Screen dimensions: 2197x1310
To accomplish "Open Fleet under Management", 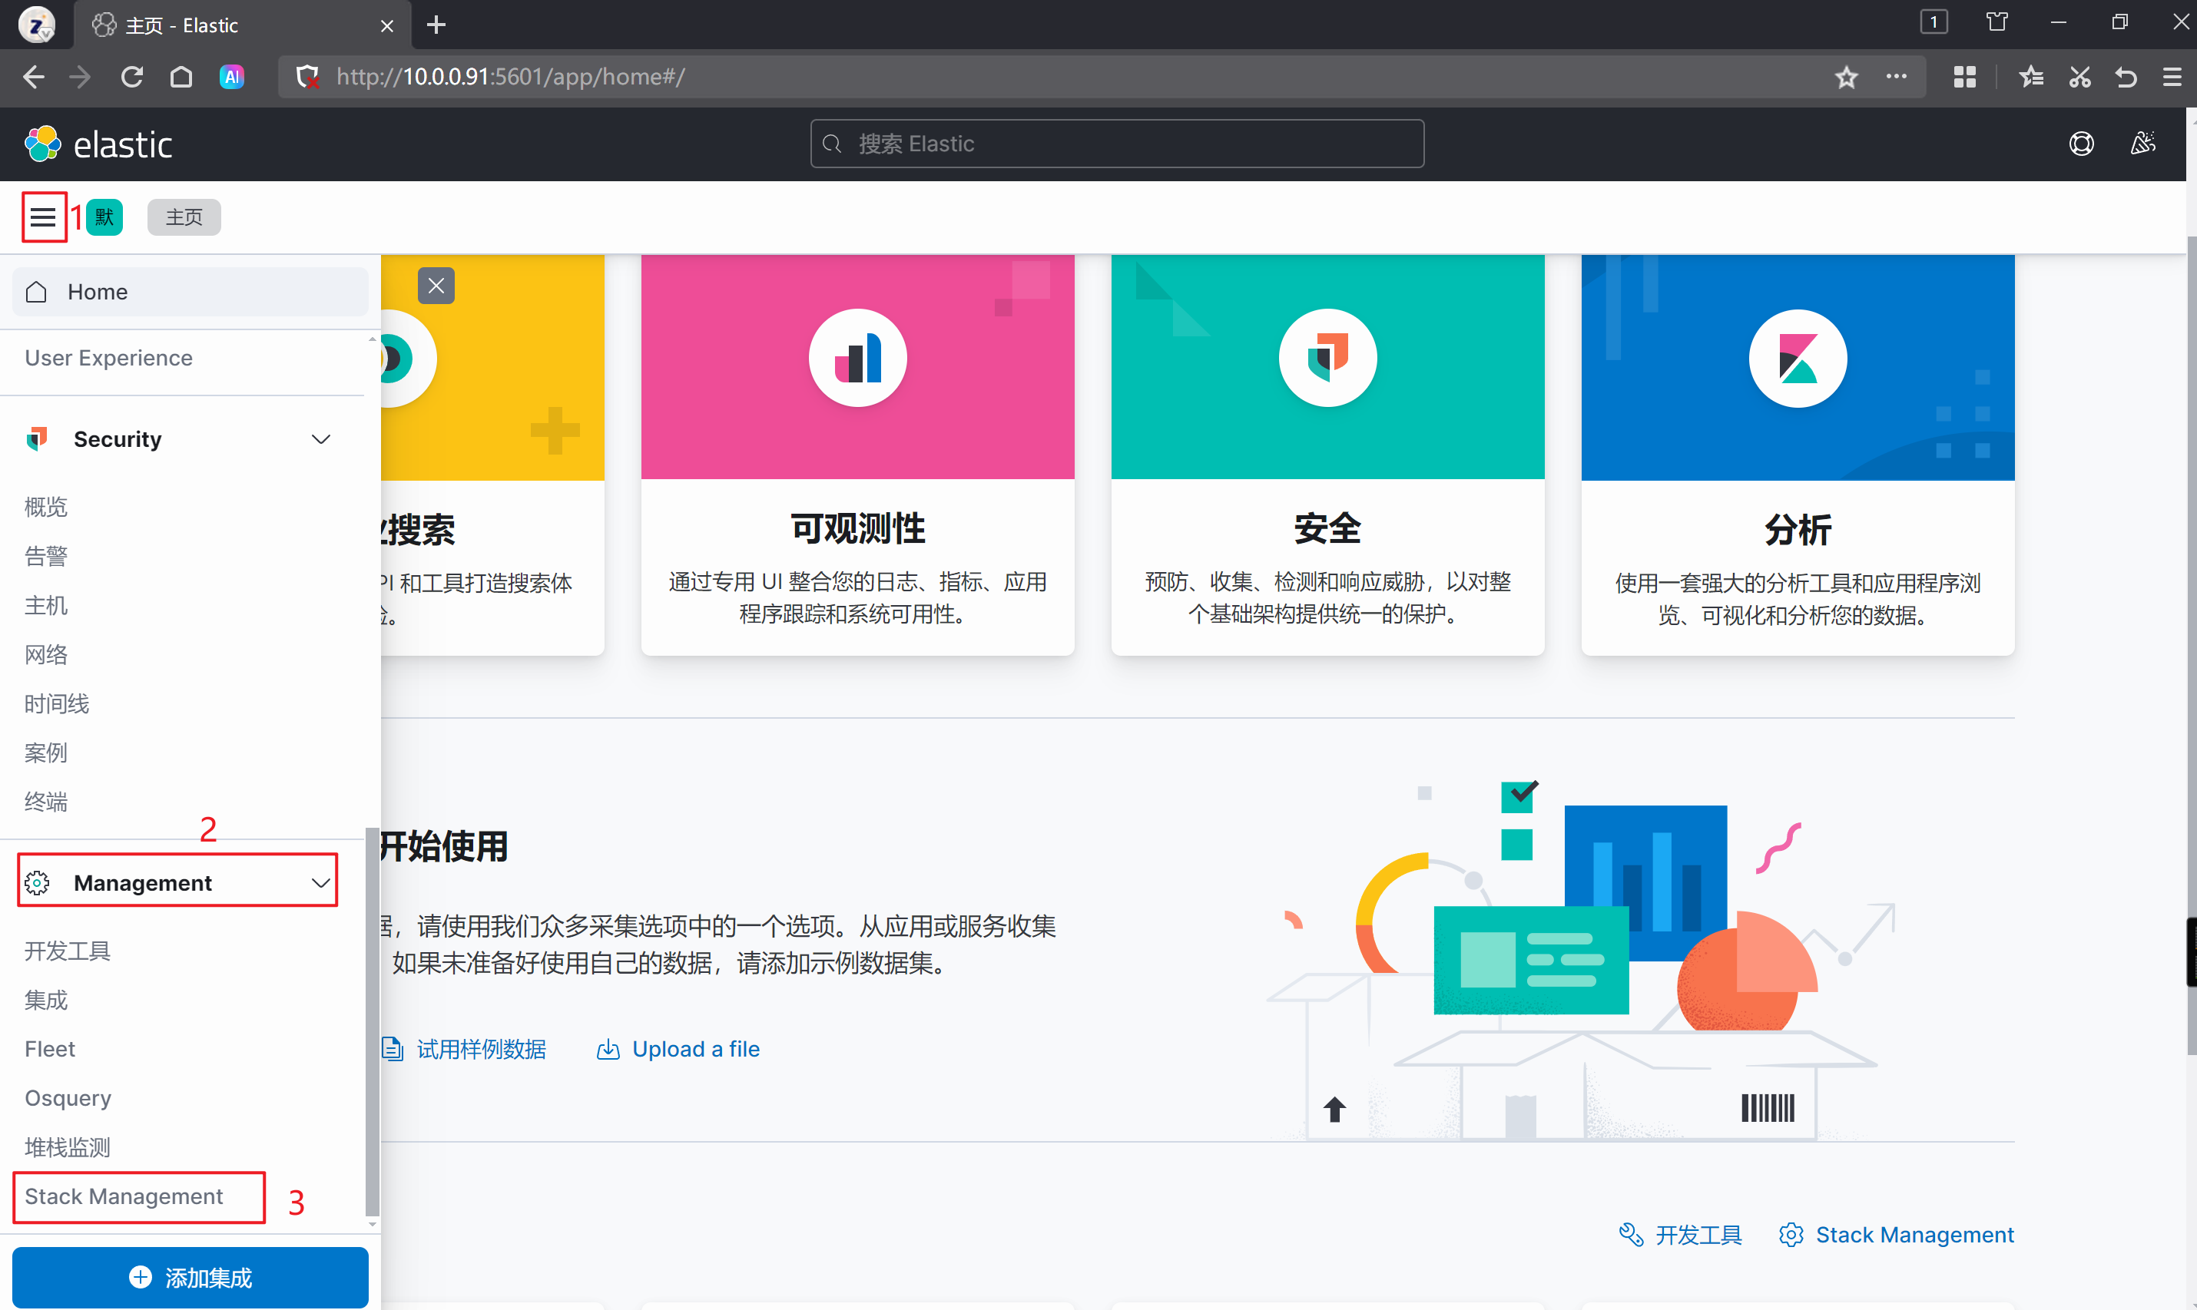I will (x=51, y=1049).
